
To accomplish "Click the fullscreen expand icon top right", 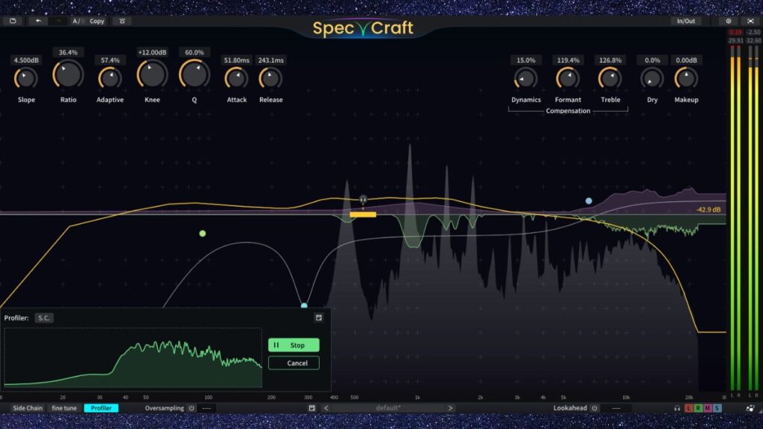I will (750, 21).
